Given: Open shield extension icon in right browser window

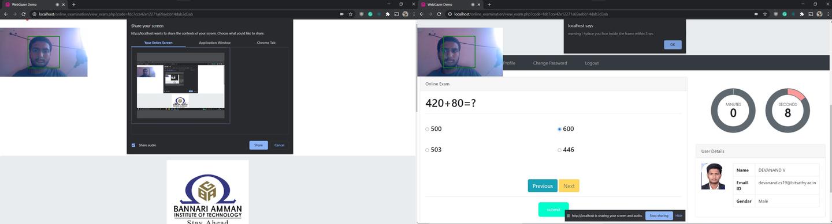Looking at the screenshot, I should pyautogui.click(x=777, y=14).
